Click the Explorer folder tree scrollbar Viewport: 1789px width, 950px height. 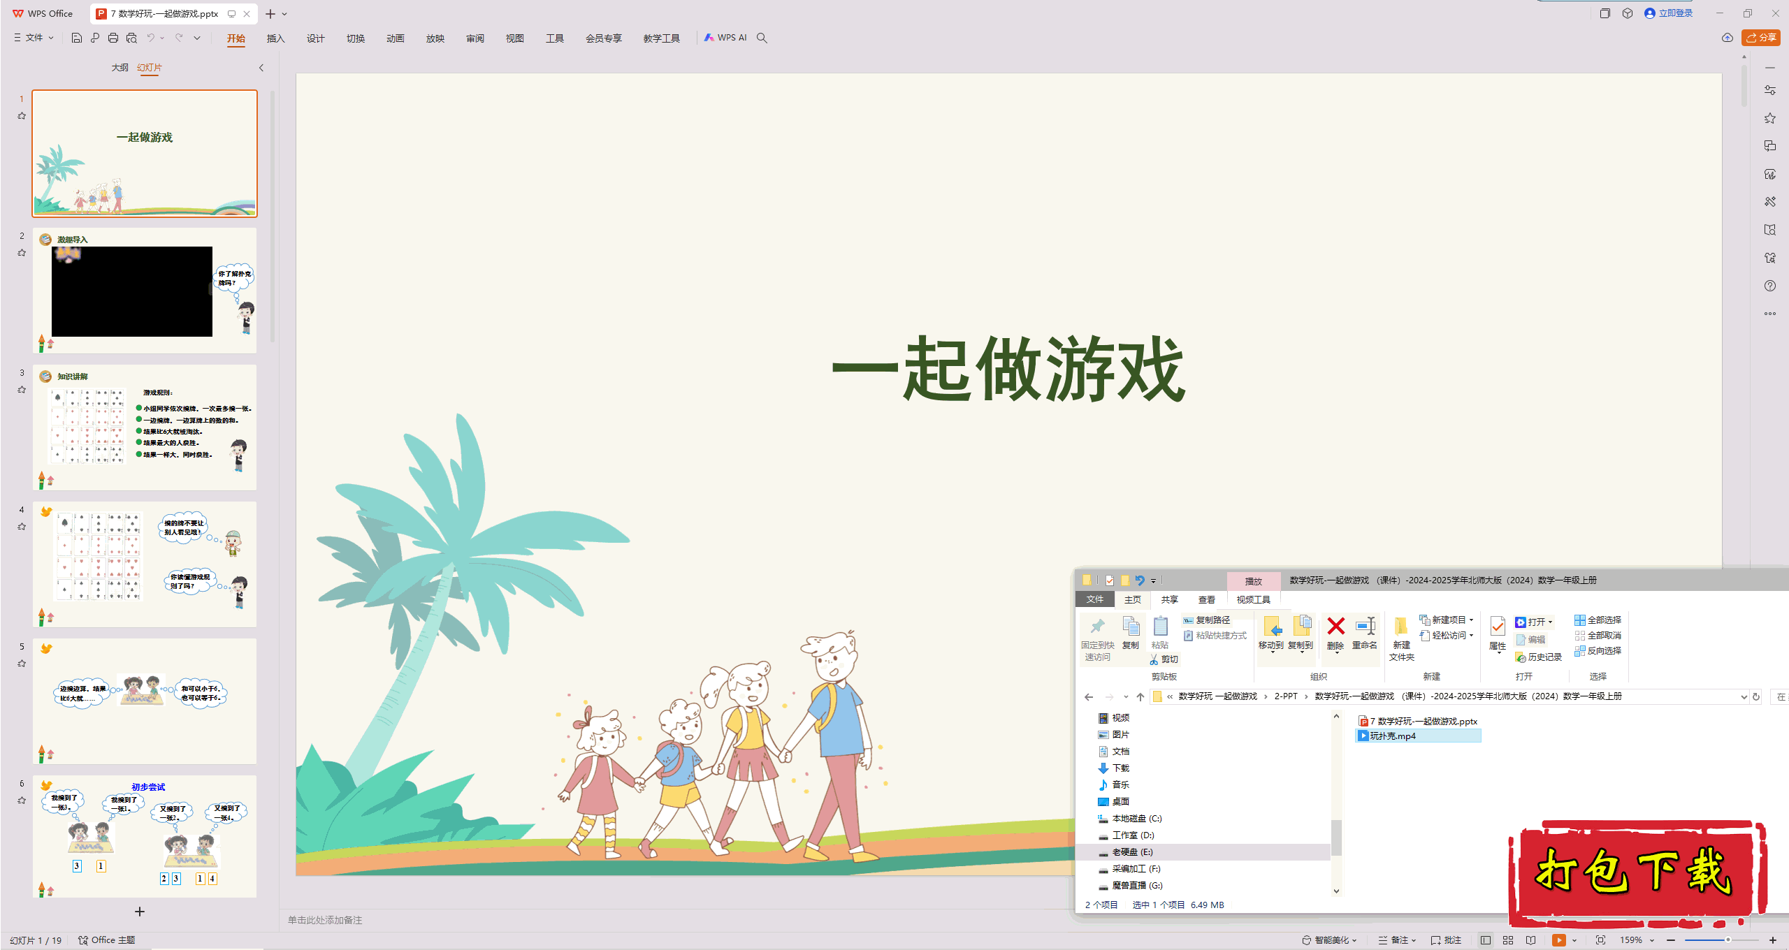[x=1336, y=838]
